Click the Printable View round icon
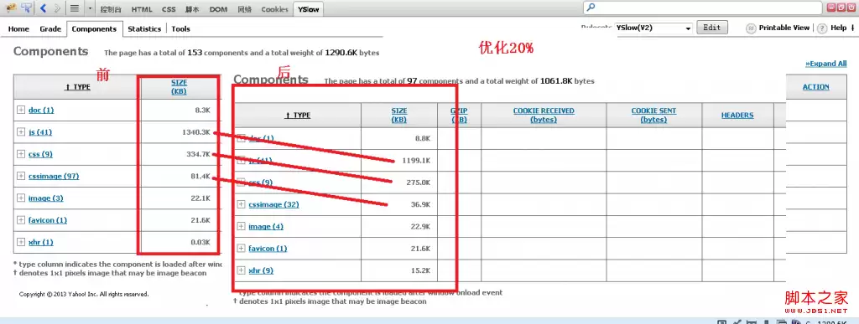This screenshot has width=859, height=324. pyautogui.click(x=751, y=28)
